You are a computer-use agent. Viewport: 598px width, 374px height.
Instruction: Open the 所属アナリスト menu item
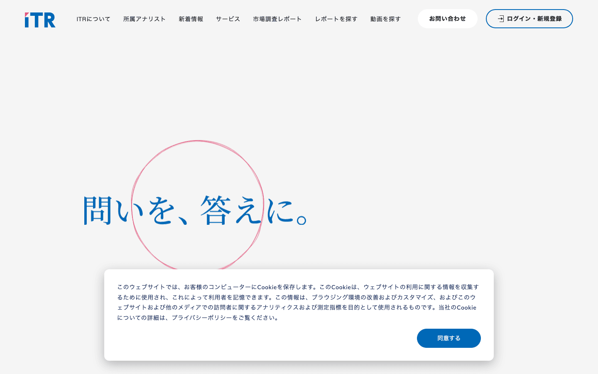pyautogui.click(x=145, y=19)
